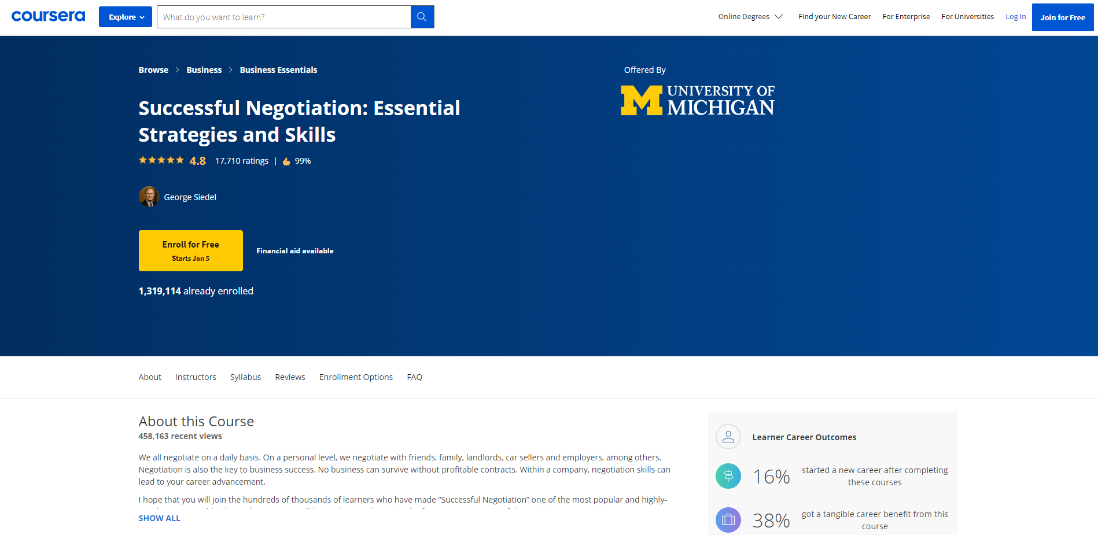Navigate to Browse breadcrumb
1098x535 pixels.
(153, 70)
